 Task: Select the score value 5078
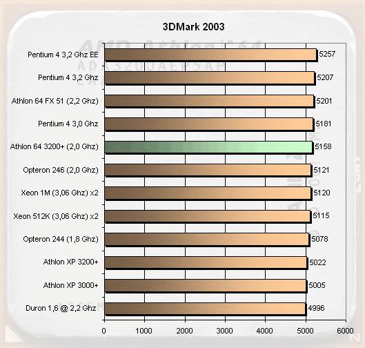pyautogui.click(x=319, y=239)
